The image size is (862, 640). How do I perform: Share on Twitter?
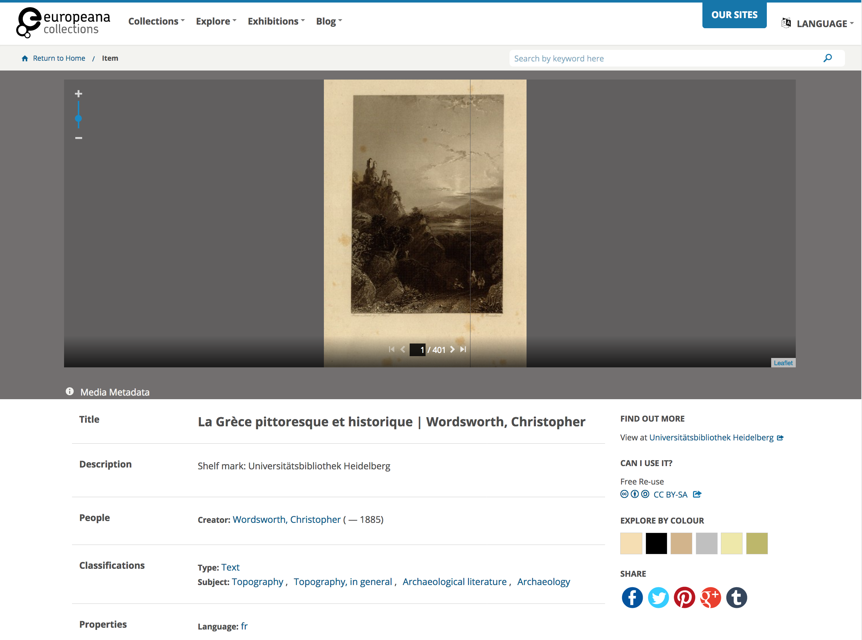(x=658, y=597)
